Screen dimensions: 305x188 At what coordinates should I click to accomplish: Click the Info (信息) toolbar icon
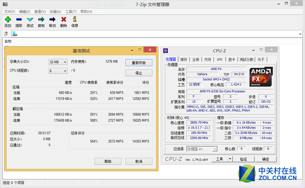(75, 19)
